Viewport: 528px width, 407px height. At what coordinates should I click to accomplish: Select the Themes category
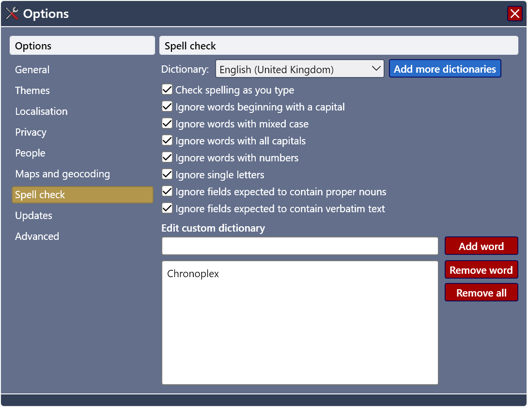coord(32,91)
